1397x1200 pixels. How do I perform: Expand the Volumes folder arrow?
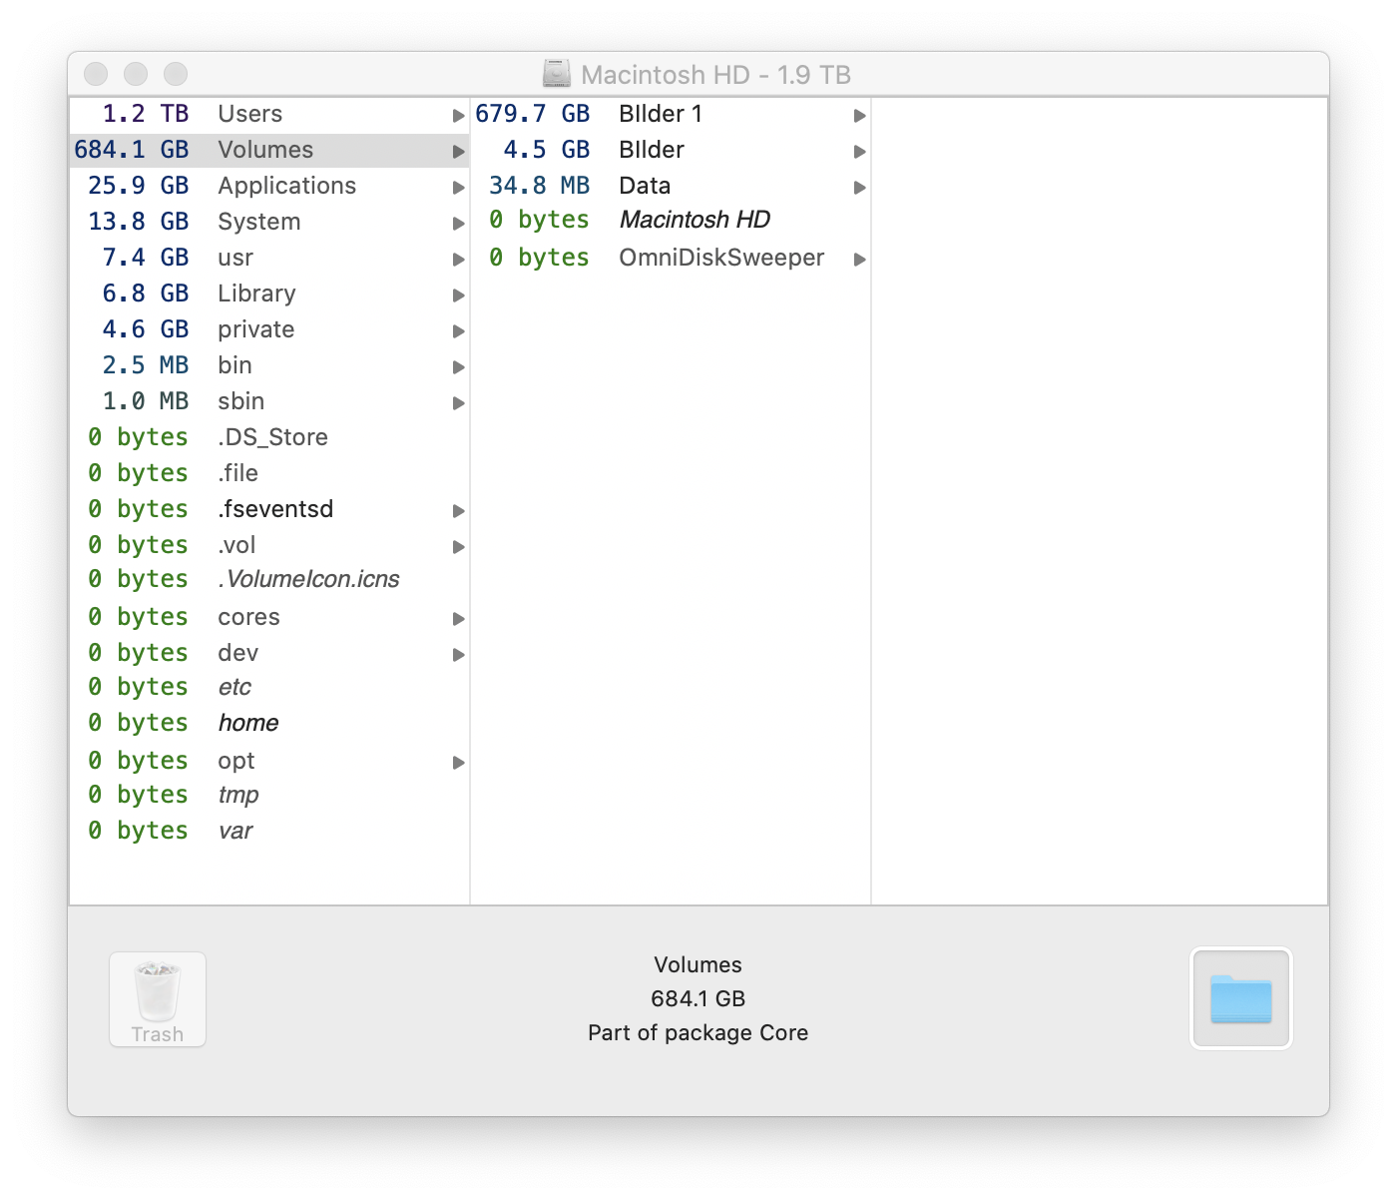(x=459, y=152)
